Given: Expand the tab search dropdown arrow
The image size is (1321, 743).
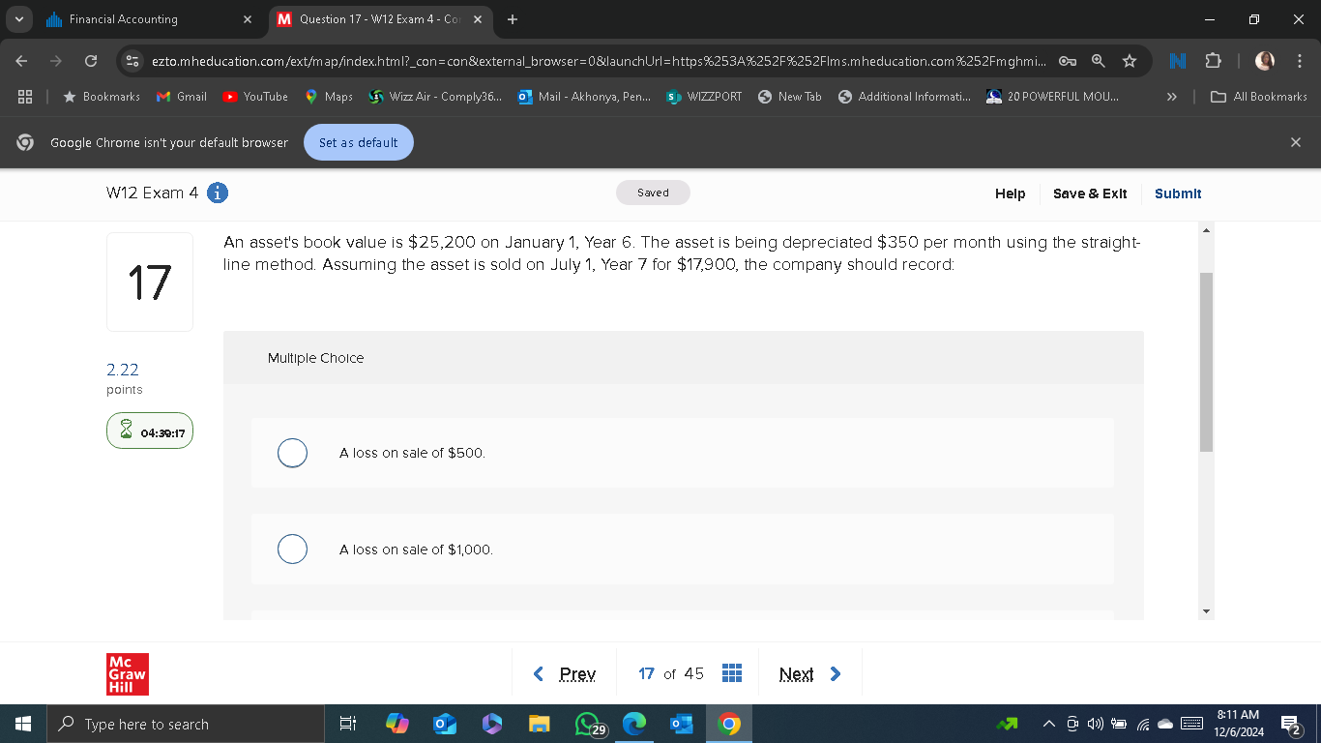Looking at the screenshot, I should point(20,19).
